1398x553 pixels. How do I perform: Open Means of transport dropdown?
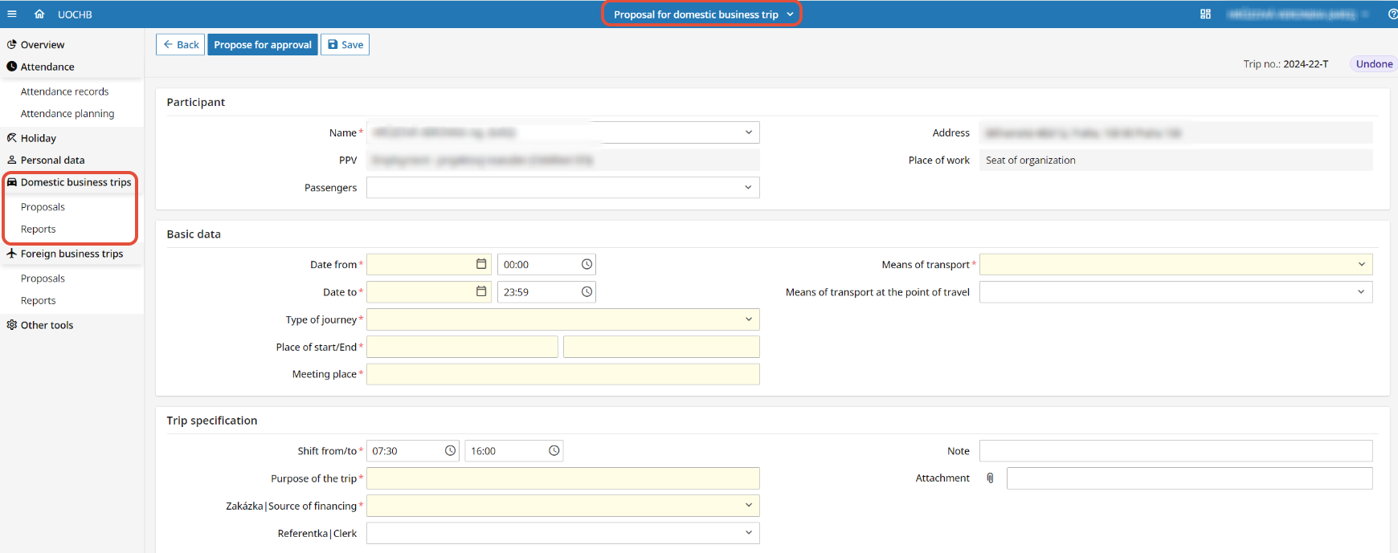point(1361,264)
